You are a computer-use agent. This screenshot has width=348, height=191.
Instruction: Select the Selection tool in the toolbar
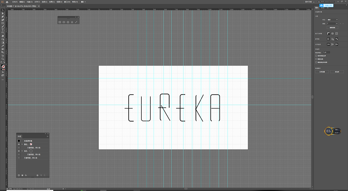(x=3, y=10)
